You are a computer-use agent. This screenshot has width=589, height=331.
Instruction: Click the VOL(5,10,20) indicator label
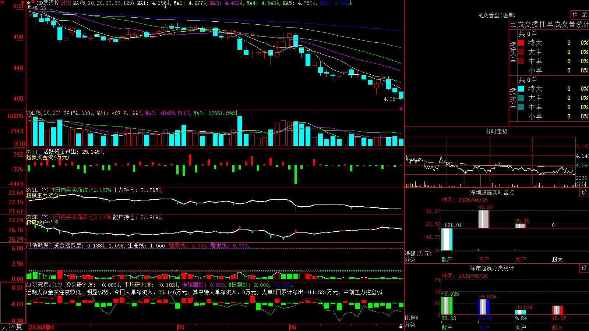pyautogui.click(x=43, y=113)
